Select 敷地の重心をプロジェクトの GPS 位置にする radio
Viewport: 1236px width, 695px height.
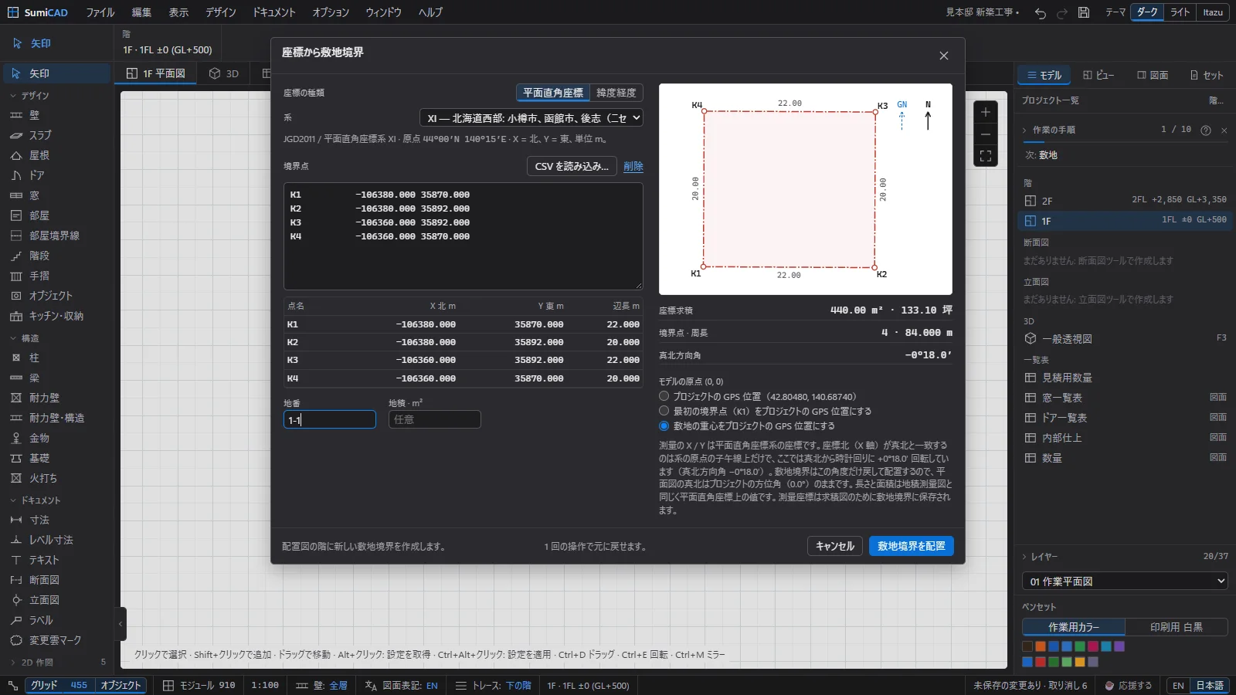(664, 425)
